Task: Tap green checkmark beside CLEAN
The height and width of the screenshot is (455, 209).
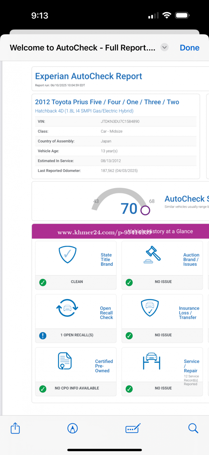Action: tap(43, 282)
